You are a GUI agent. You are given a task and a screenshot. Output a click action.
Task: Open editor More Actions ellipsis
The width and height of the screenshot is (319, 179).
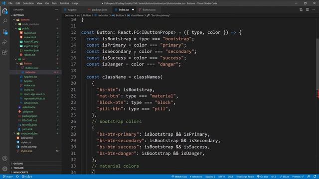coord(314,10)
